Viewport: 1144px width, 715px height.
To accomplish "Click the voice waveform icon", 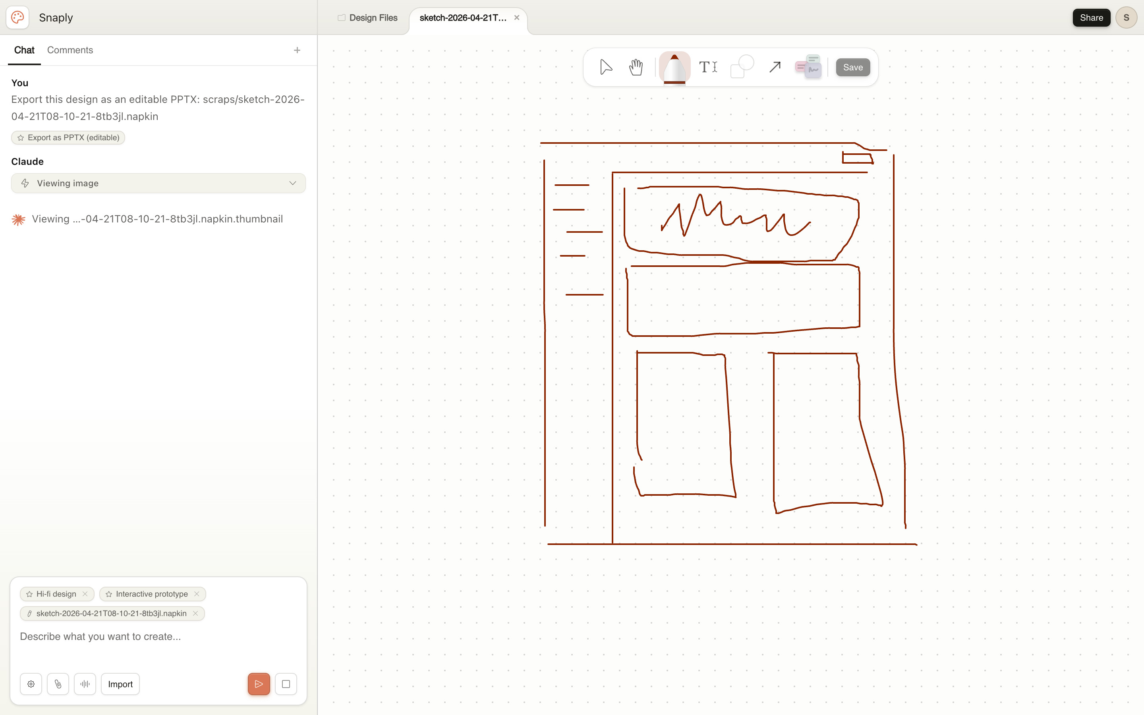I will pos(85,684).
